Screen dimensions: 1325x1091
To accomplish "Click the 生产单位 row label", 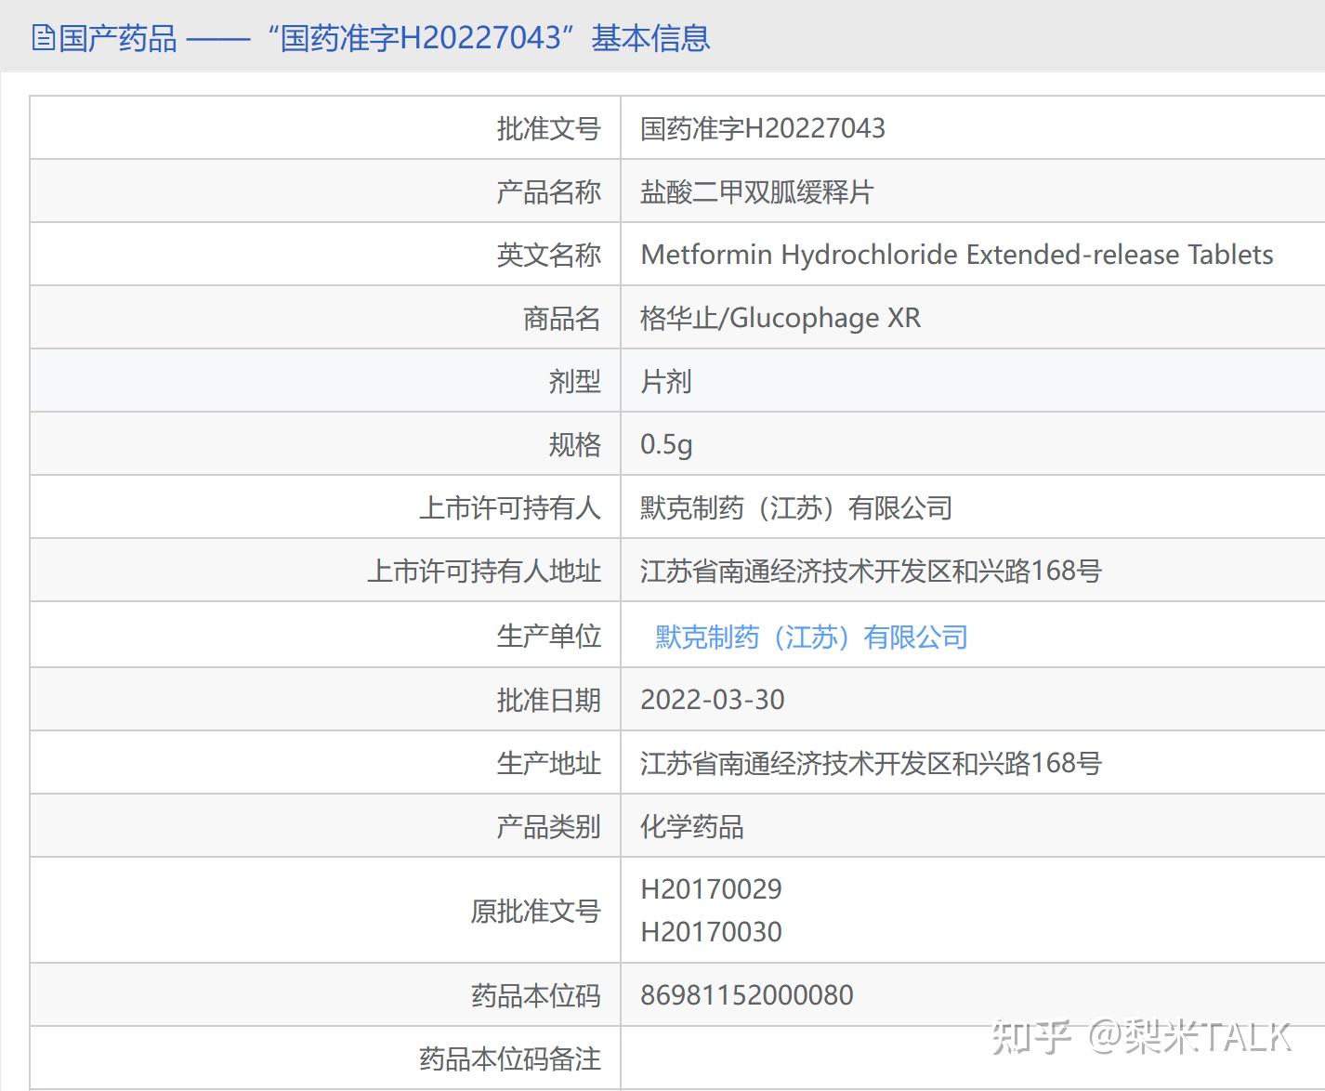I will 548,636.
